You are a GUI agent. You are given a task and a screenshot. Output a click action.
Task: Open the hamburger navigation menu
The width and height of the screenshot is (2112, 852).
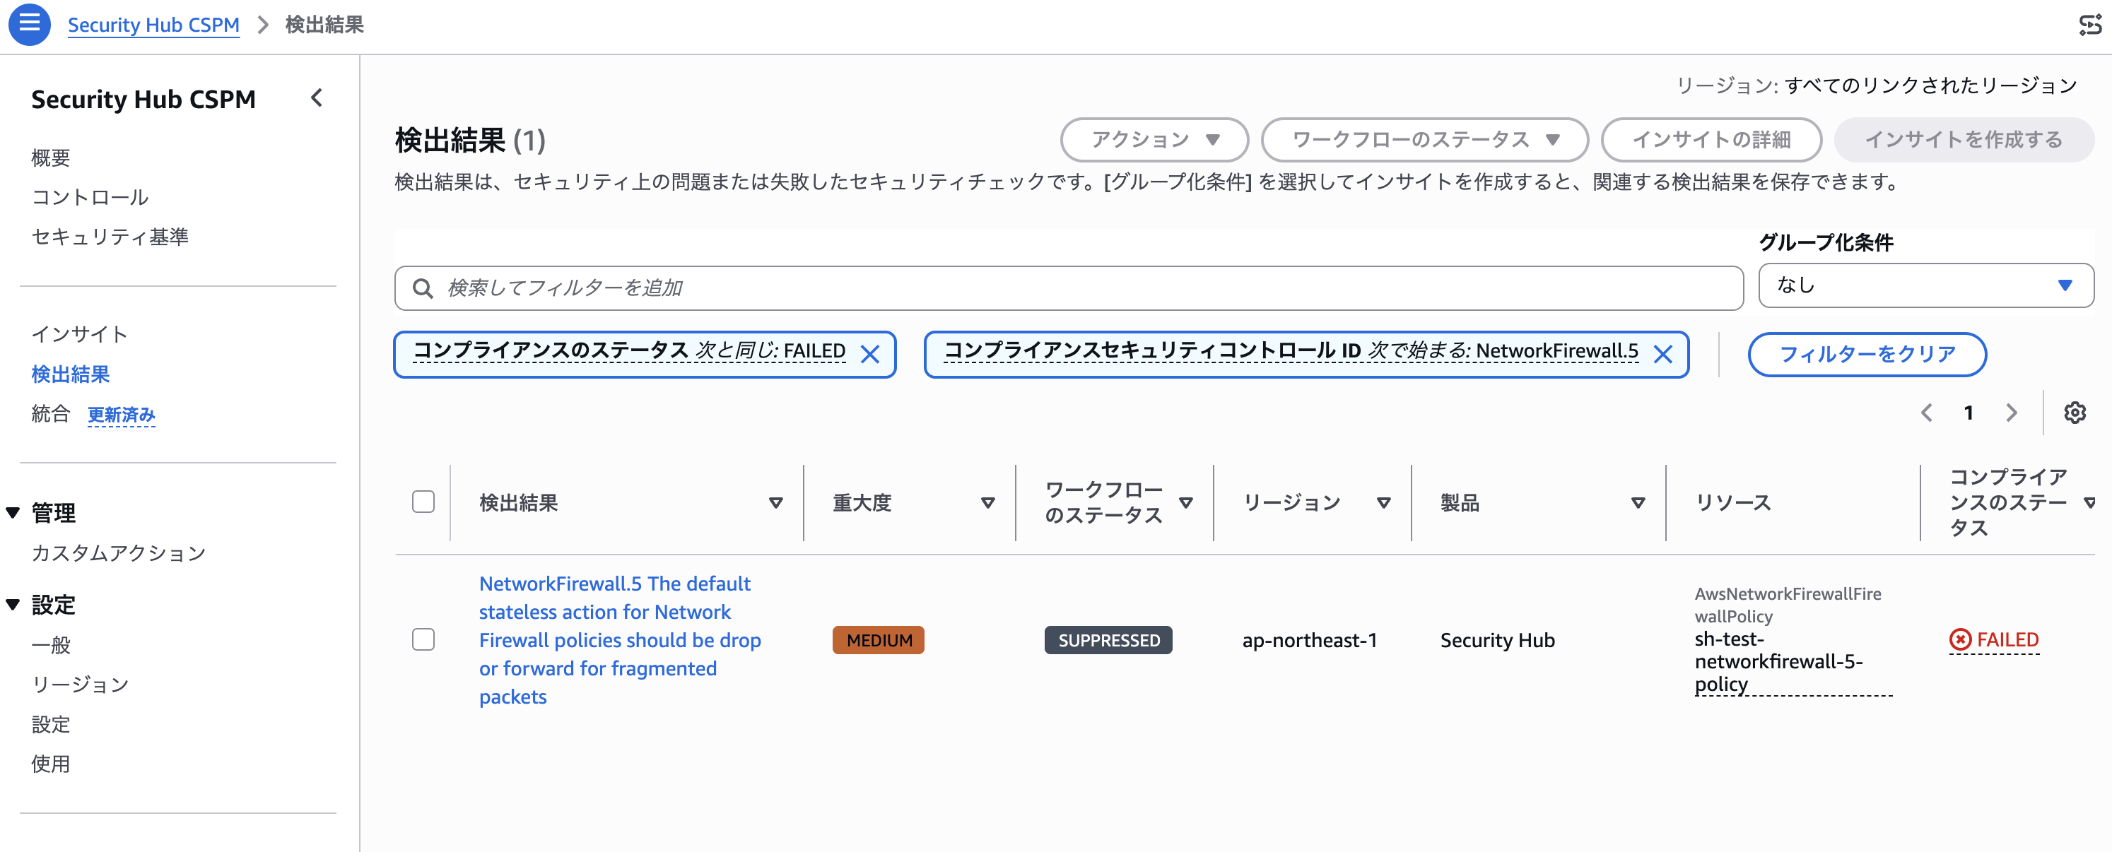30,24
